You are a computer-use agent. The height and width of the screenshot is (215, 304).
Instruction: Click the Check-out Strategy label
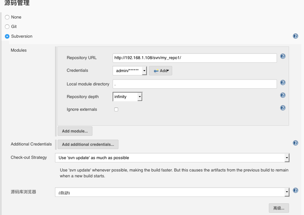click(x=29, y=157)
